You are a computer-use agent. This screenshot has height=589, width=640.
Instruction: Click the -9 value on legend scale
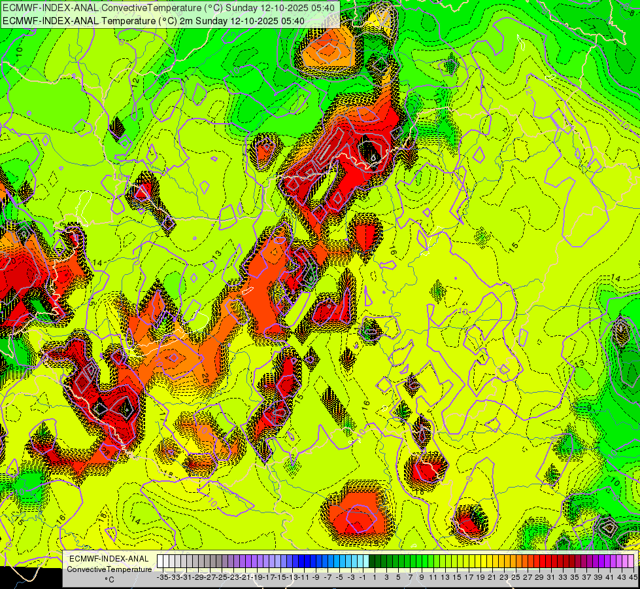316,578
